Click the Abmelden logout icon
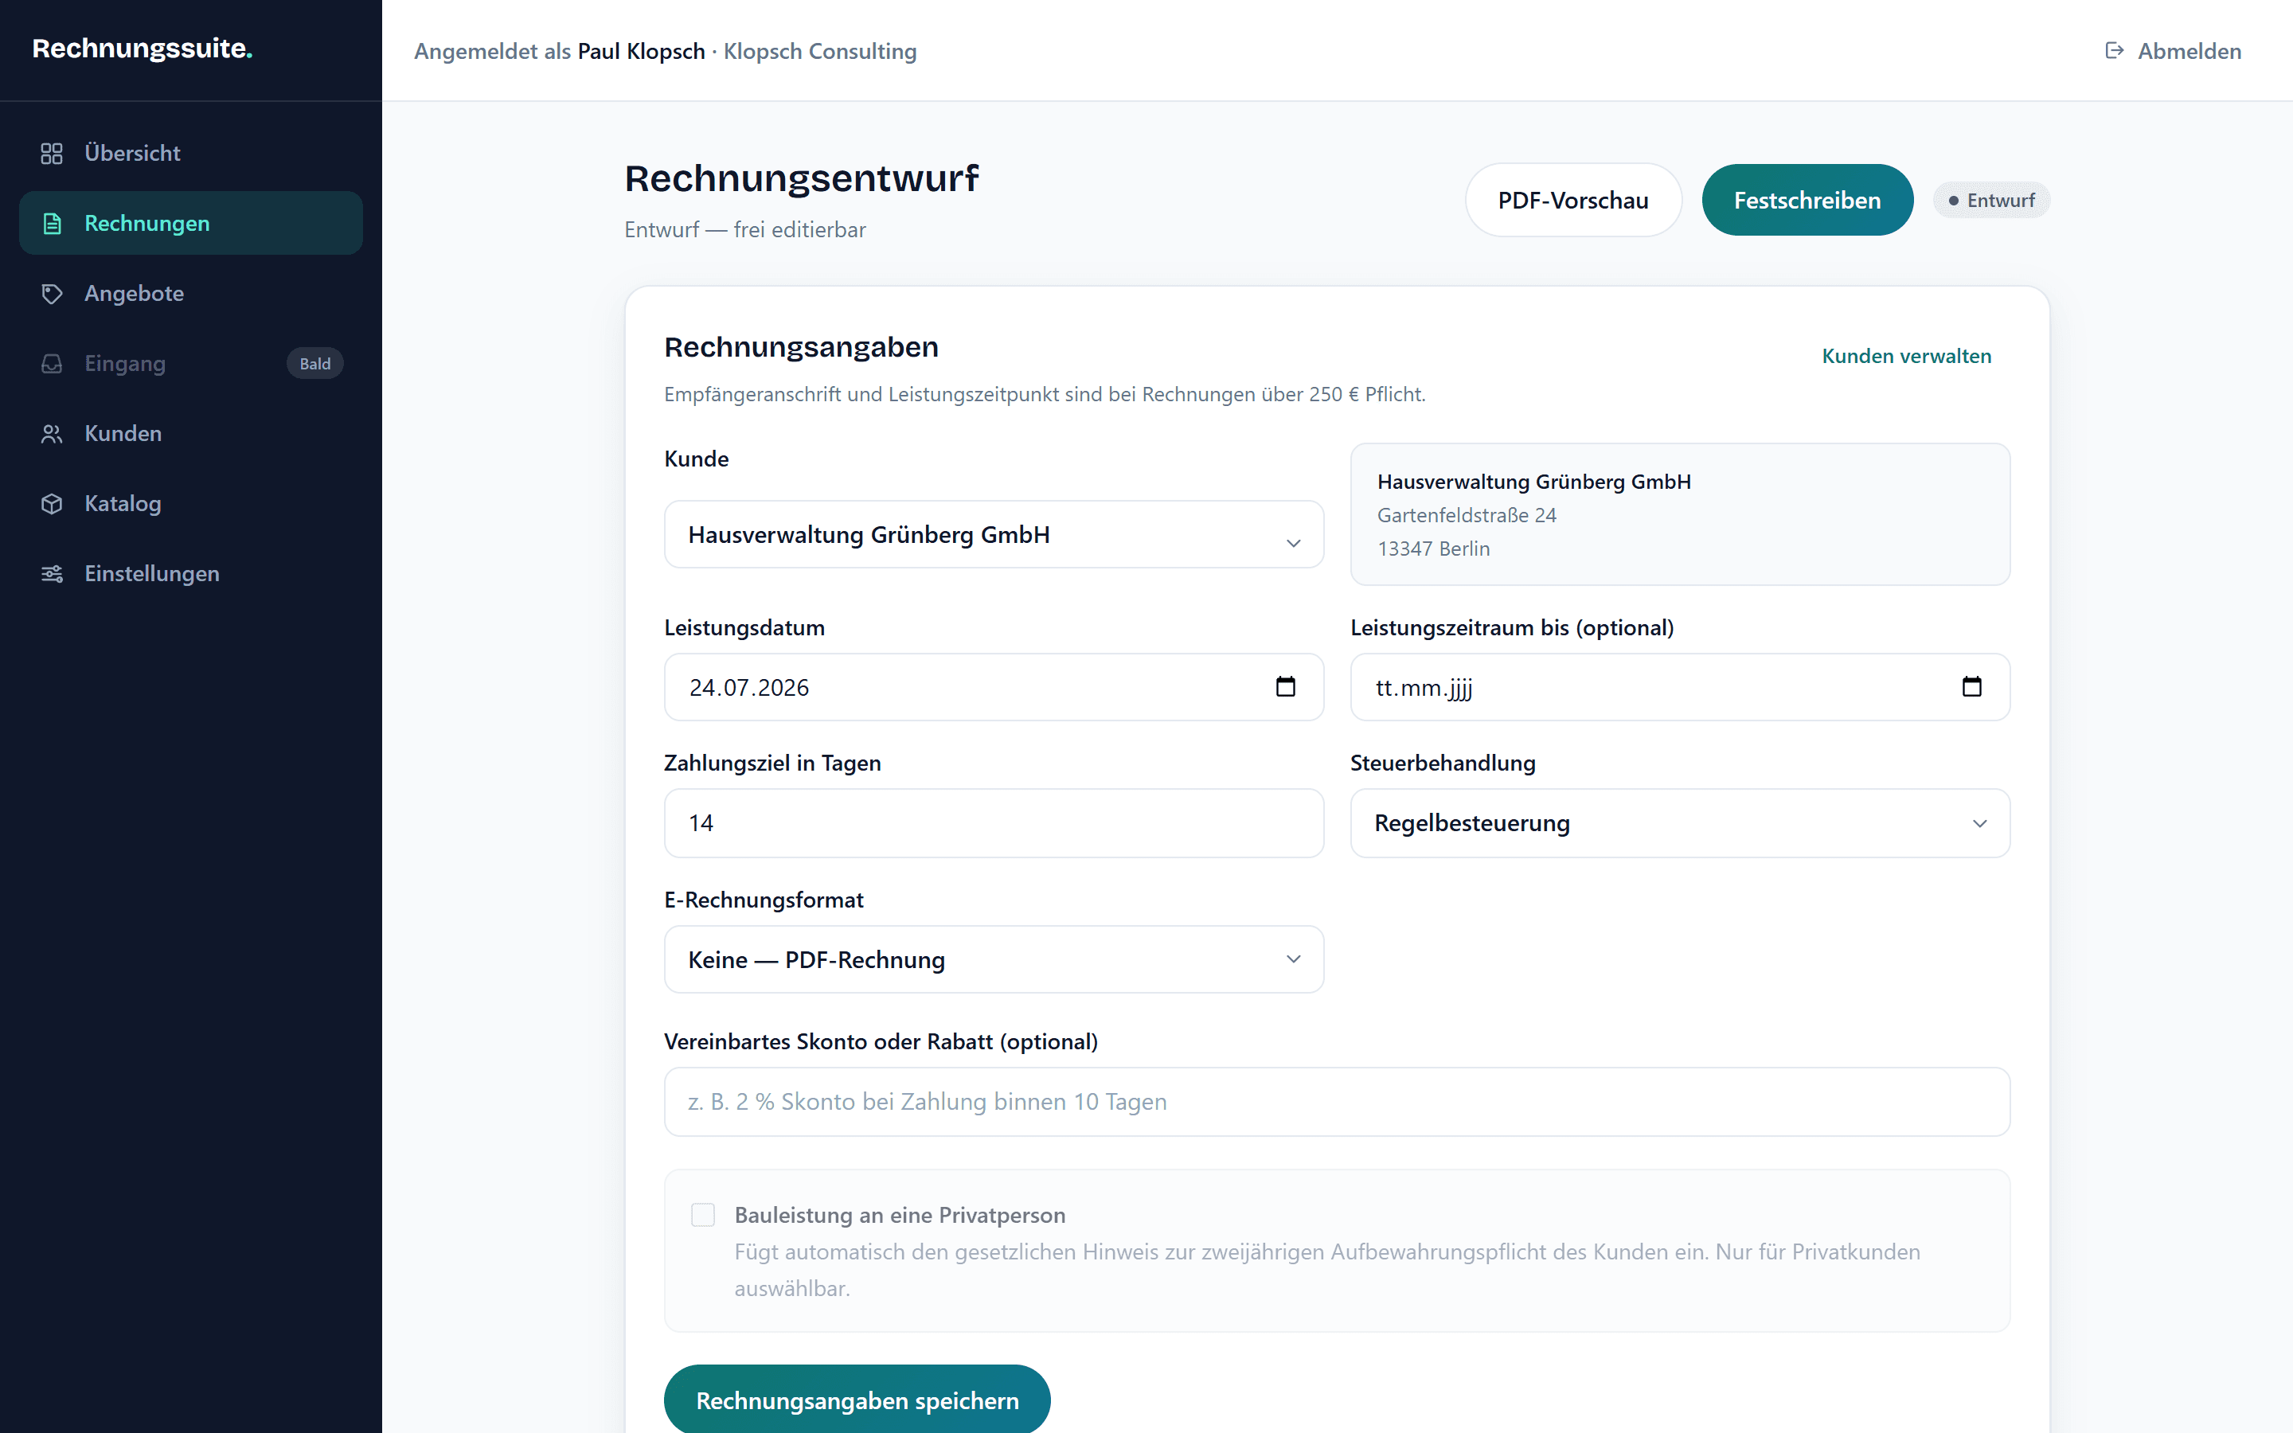Image resolution: width=2293 pixels, height=1433 pixels. click(x=2114, y=50)
